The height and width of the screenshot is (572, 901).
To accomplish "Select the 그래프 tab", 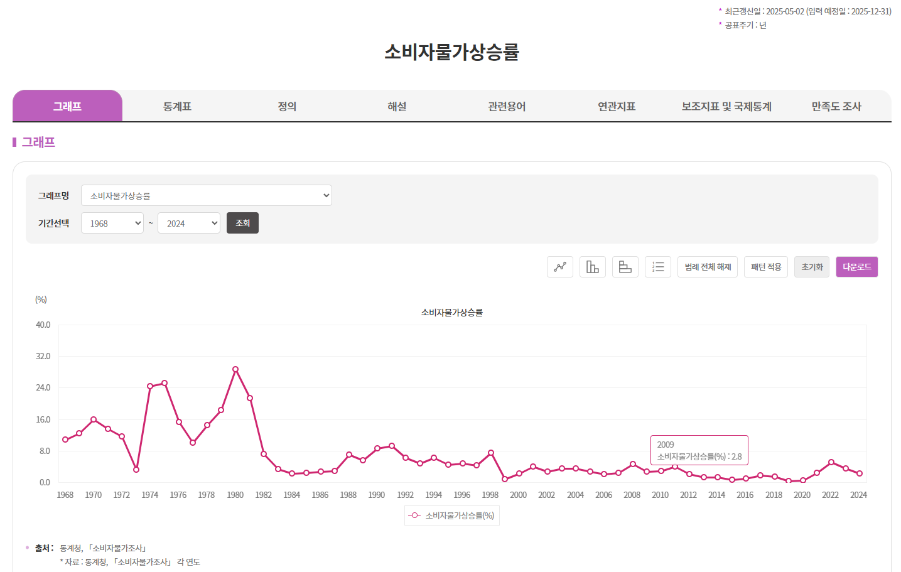I will coord(67,106).
